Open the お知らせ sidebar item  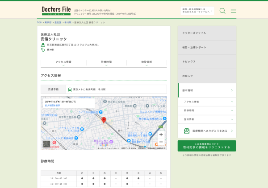click(x=207, y=76)
